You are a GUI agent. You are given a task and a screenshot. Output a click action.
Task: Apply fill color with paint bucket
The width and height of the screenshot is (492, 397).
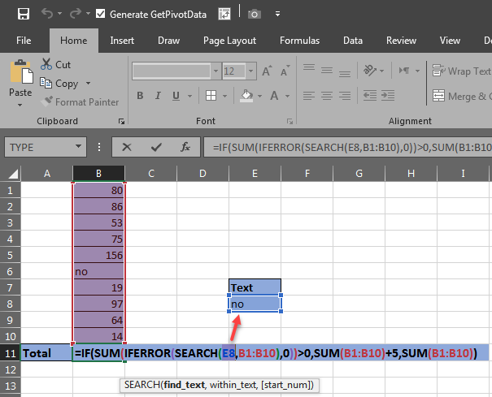coord(246,96)
